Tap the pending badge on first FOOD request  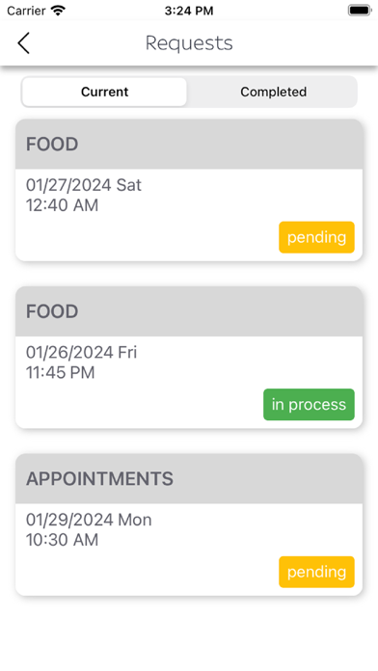317,237
